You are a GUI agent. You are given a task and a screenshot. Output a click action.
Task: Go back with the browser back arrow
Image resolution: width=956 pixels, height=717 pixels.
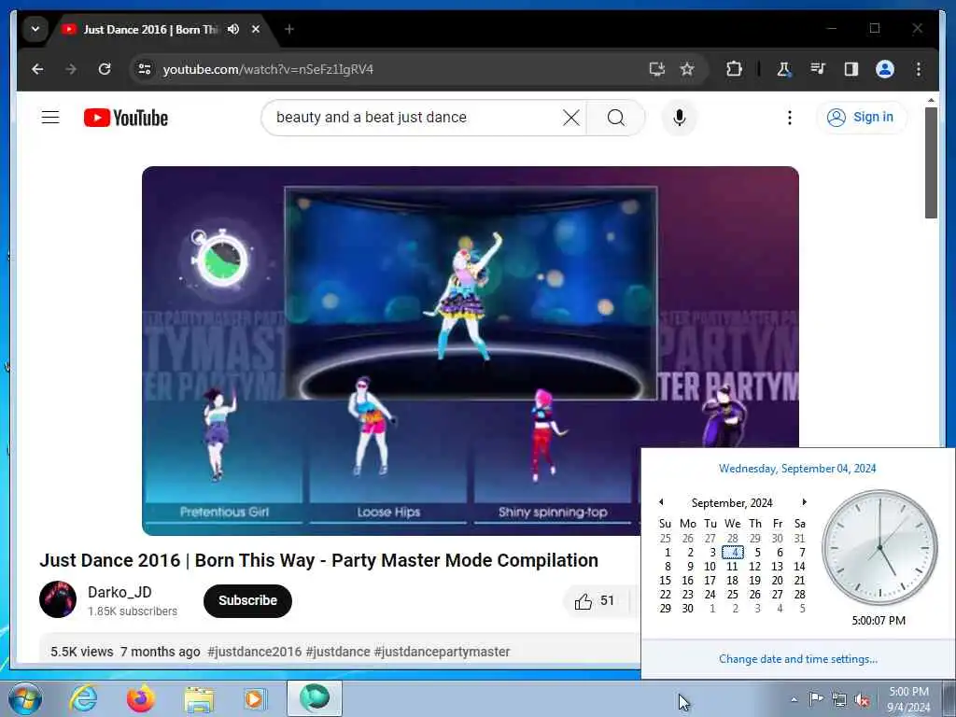37,69
